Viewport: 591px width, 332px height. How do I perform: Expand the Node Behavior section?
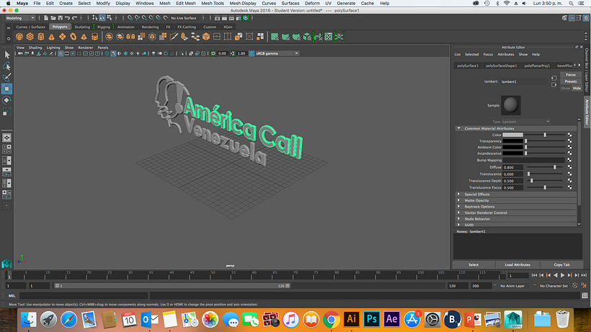[x=458, y=219]
